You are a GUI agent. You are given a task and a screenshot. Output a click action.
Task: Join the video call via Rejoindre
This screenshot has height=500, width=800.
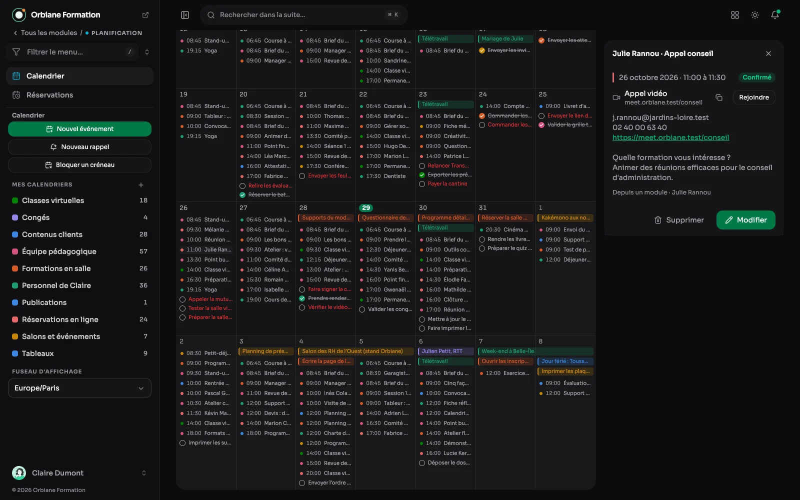pyautogui.click(x=754, y=97)
